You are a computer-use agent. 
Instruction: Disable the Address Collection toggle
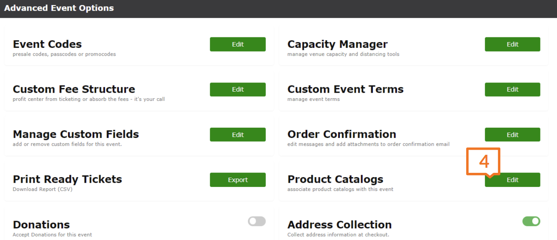[x=531, y=222]
